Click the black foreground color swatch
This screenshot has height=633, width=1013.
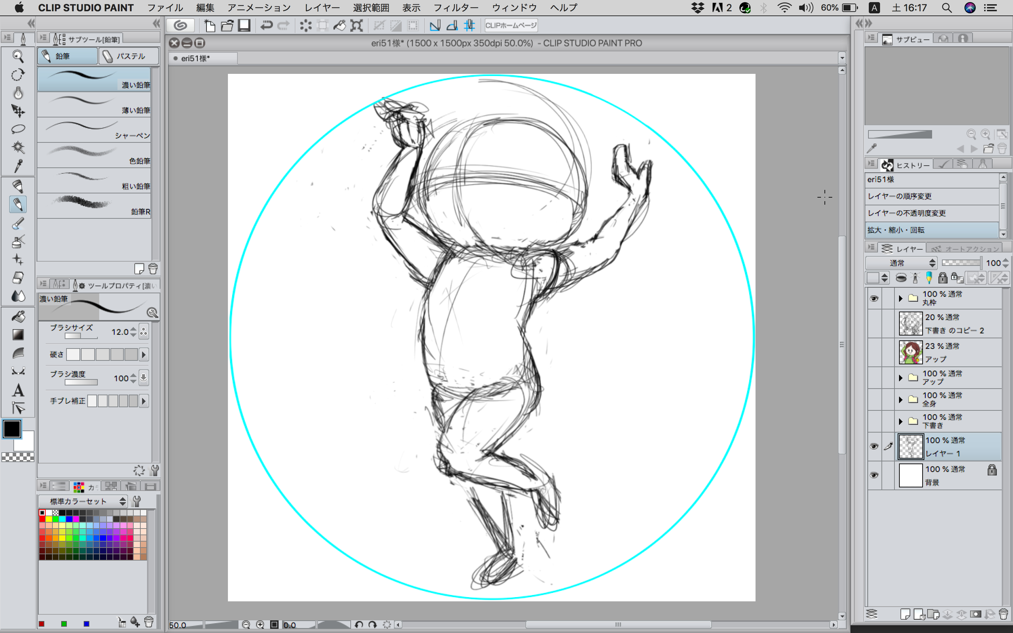pyautogui.click(x=12, y=429)
